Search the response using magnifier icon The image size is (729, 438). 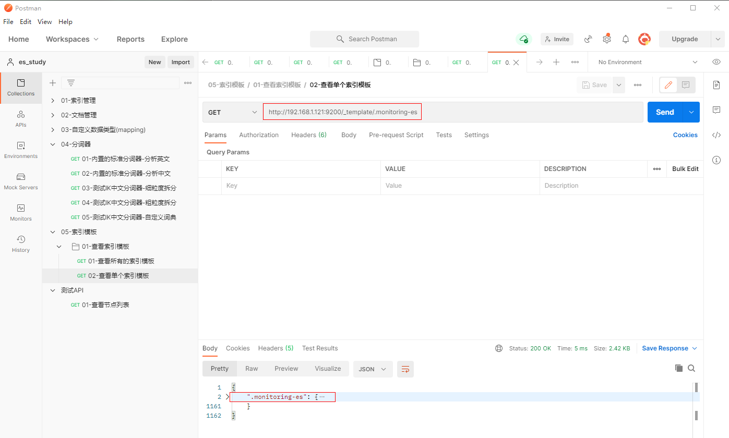point(691,368)
